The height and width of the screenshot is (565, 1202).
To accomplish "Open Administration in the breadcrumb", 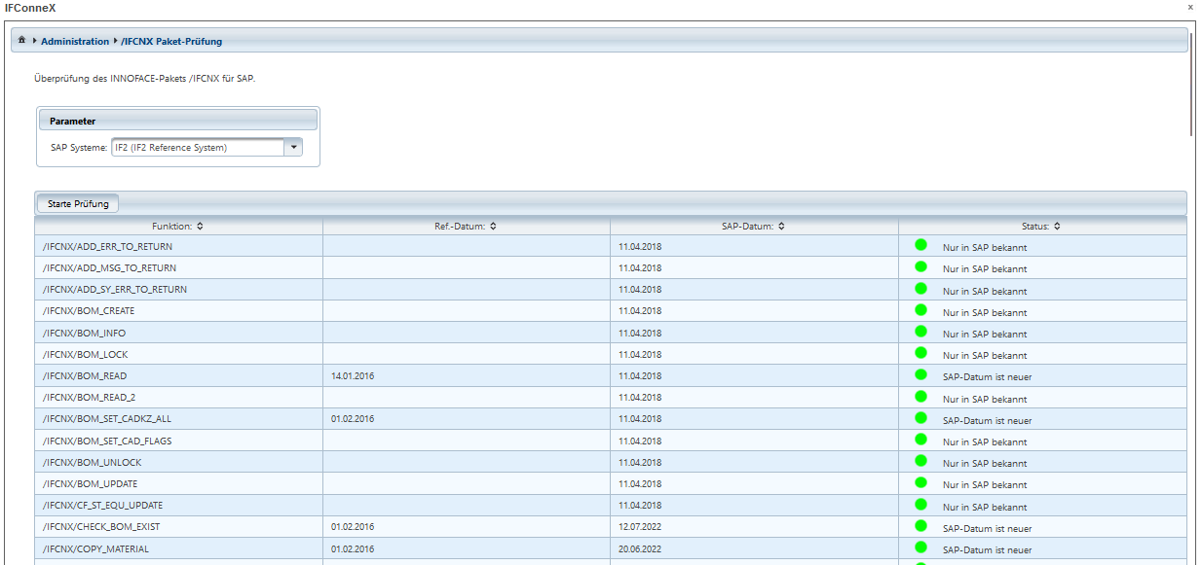I will [75, 42].
